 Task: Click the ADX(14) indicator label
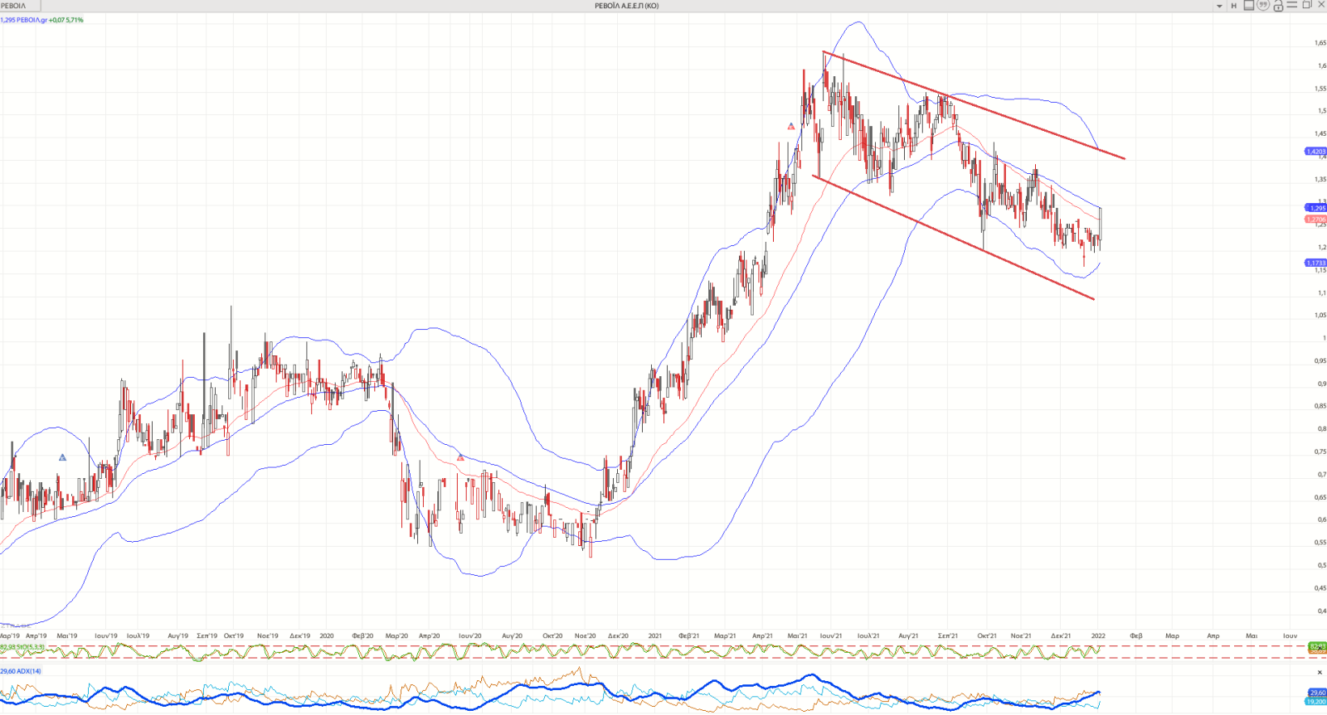(x=21, y=671)
